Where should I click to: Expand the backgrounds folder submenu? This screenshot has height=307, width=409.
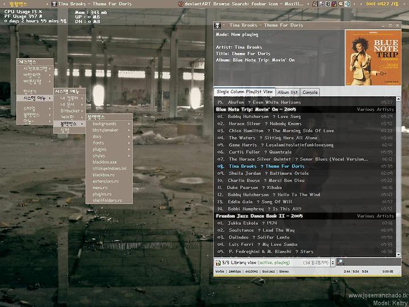109,124
